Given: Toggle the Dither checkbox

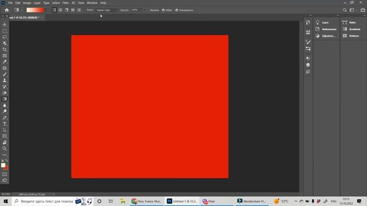Looking at the screenshot, I should [163, 10].
